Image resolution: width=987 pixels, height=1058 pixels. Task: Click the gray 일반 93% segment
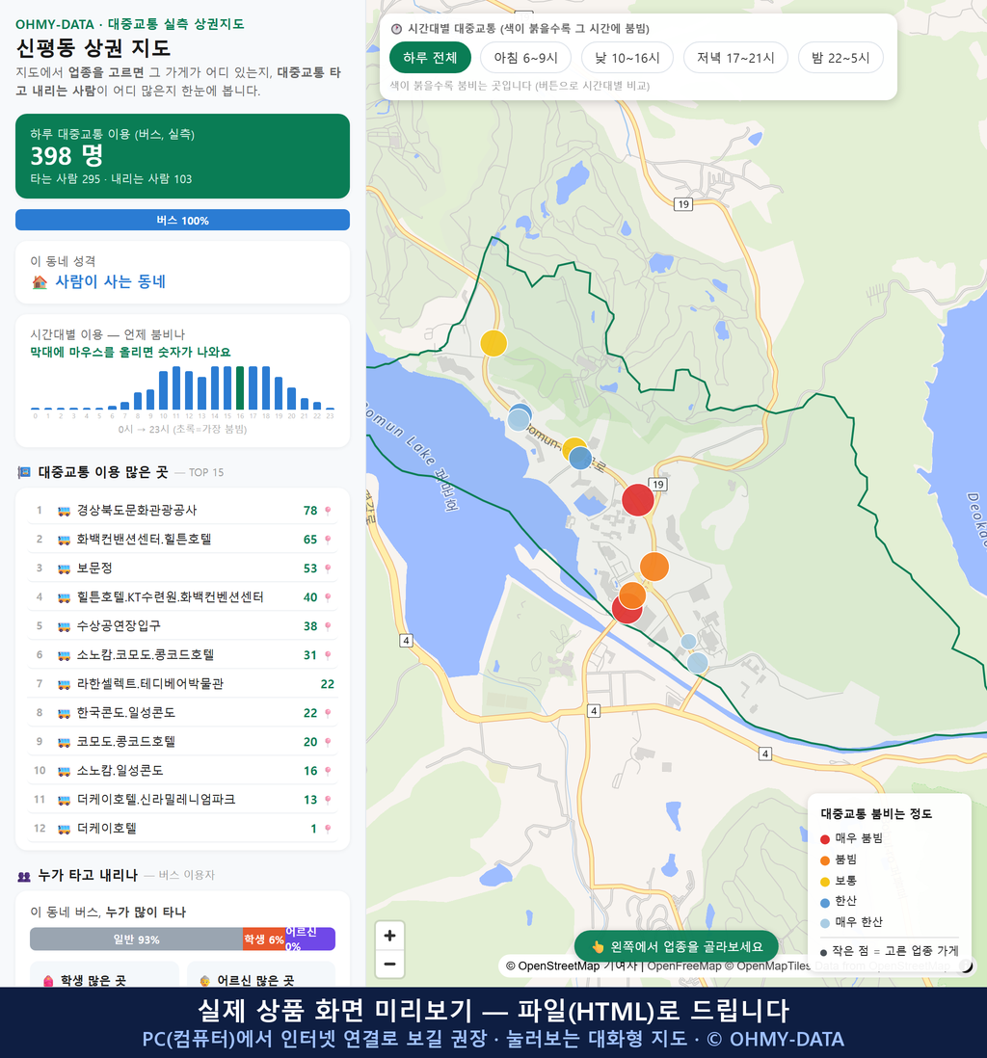tap(136, 939)
